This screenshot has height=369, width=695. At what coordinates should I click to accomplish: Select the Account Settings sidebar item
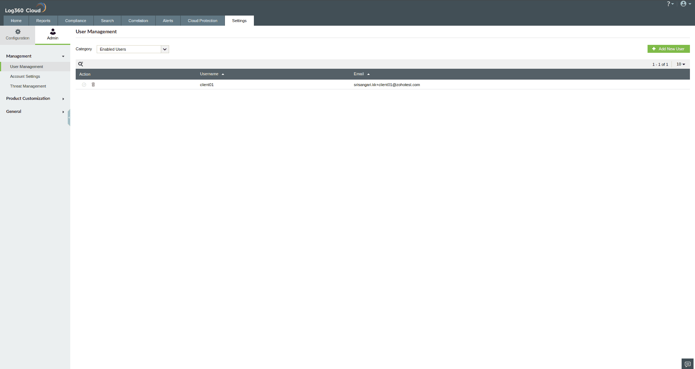pyautogui.click(x=25, y=76)
